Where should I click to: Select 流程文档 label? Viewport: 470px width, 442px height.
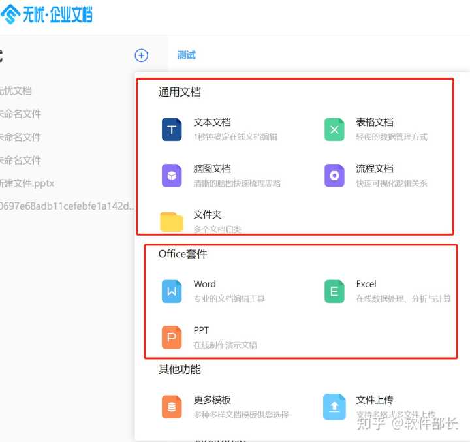coord(375,168)
